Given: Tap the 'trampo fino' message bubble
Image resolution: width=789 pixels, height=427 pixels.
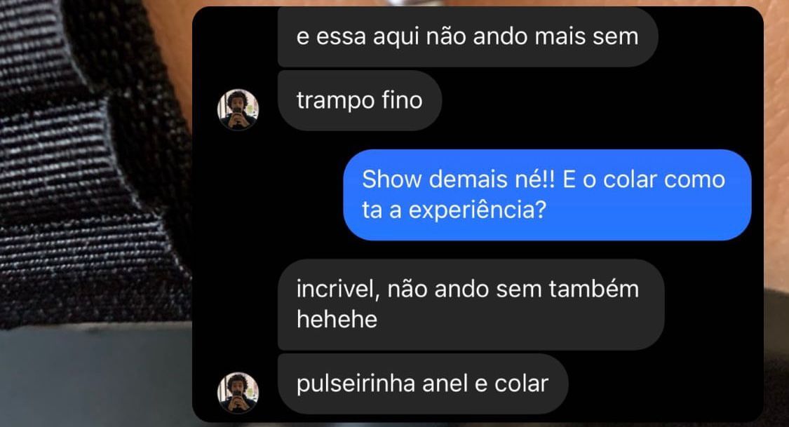Looking at the screenshot, I should click(x=360, y=100).
